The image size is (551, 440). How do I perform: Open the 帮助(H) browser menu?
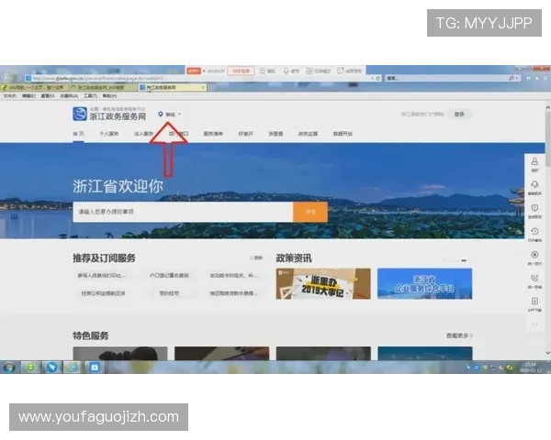109,95
